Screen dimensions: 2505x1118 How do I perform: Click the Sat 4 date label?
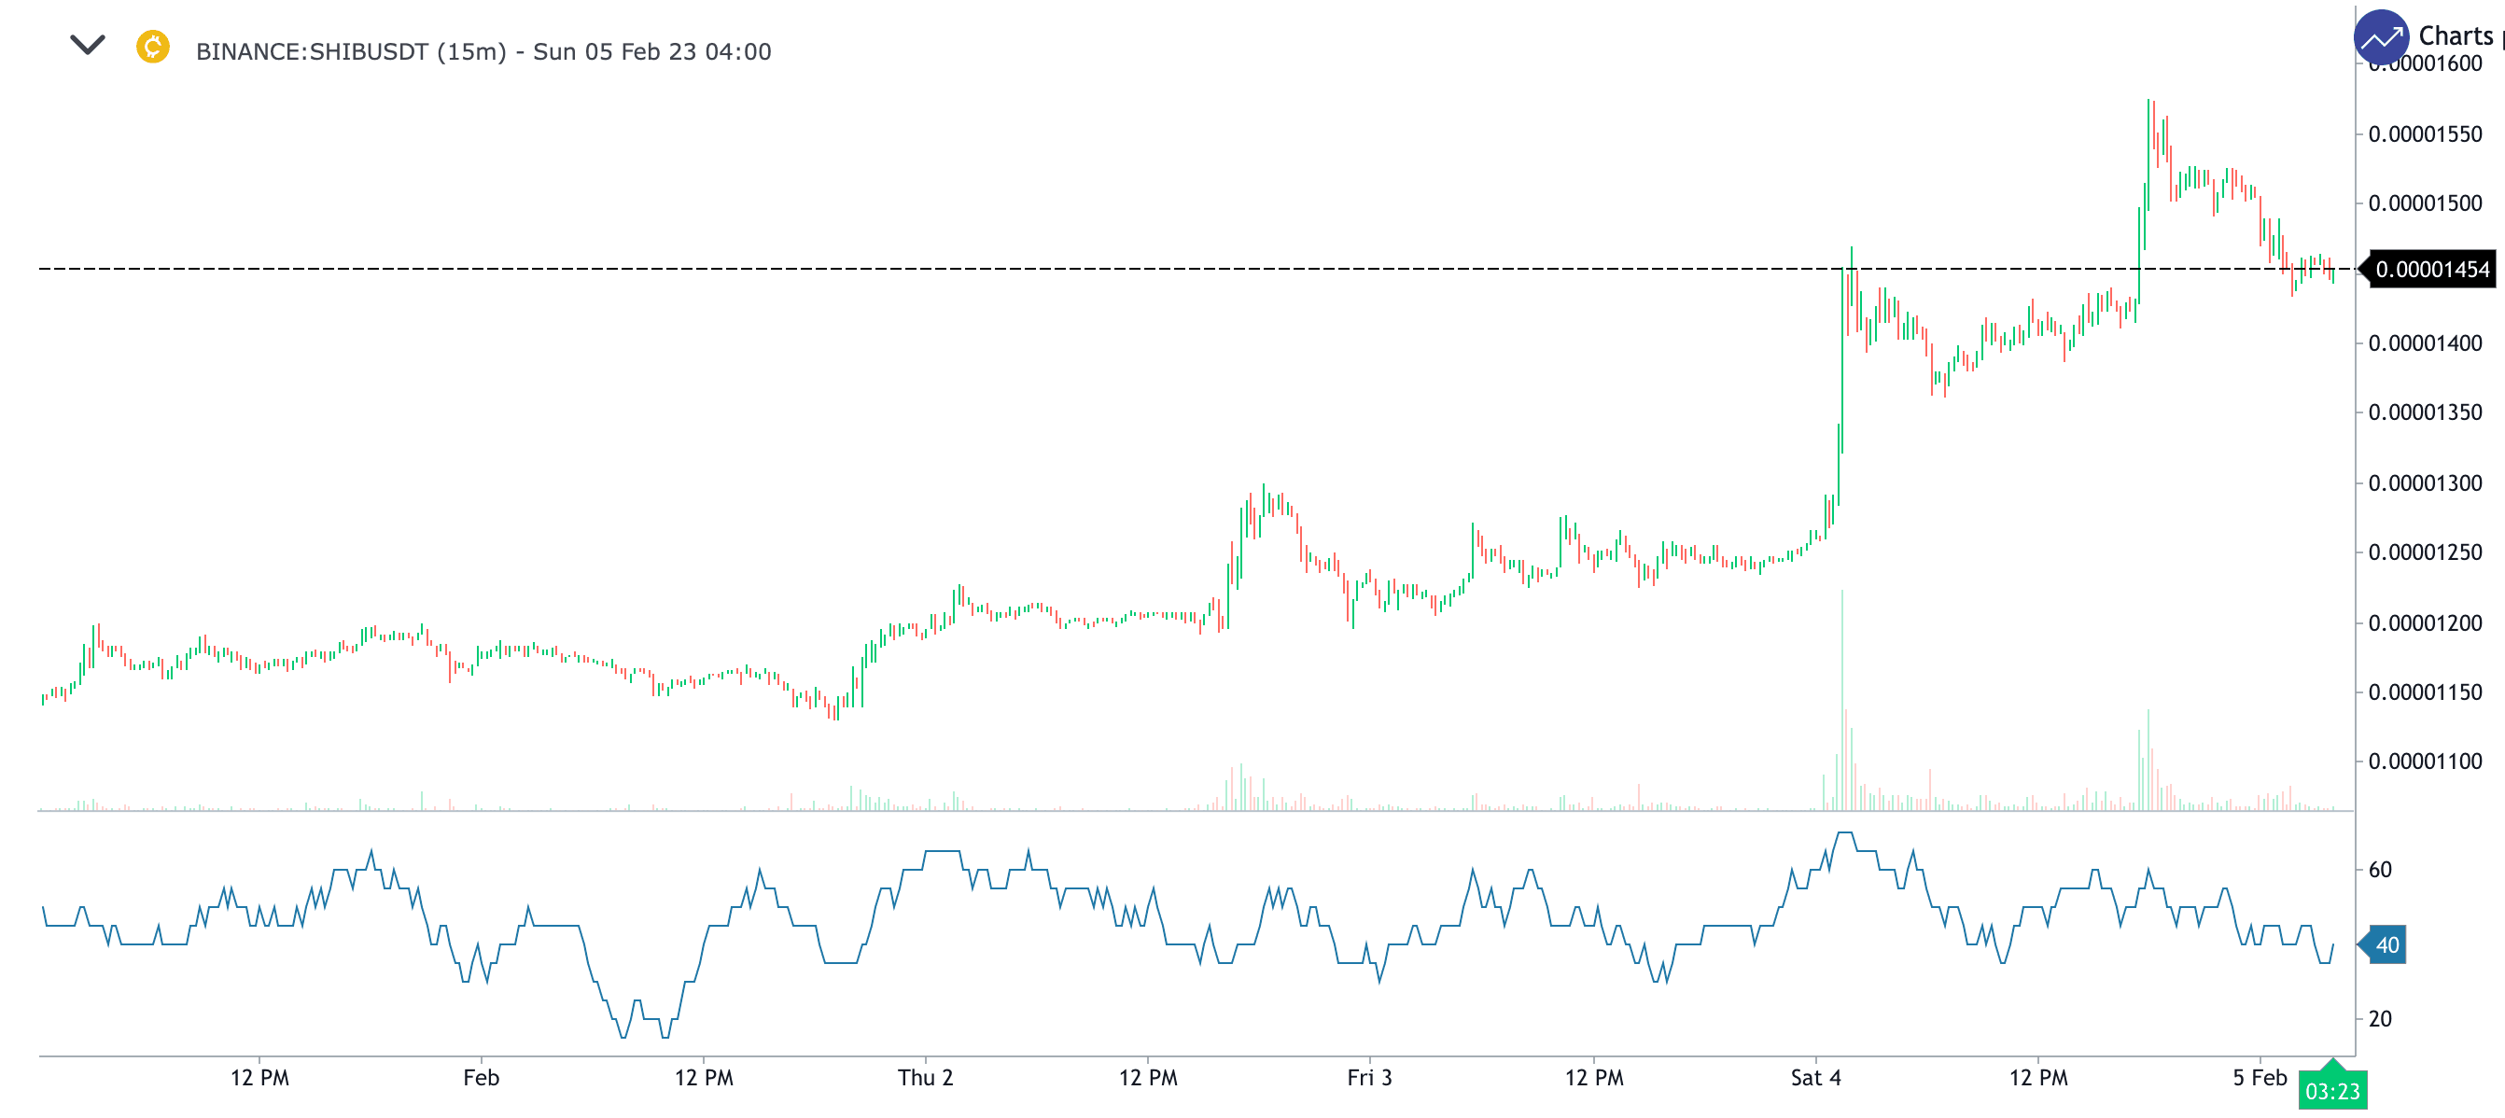pyautogui.click(x=1814, y=1077)
